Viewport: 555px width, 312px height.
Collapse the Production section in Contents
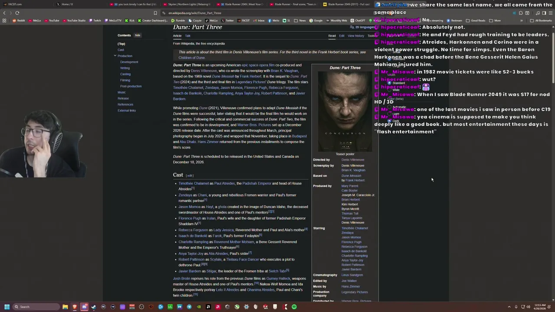(x=115, y=56)
